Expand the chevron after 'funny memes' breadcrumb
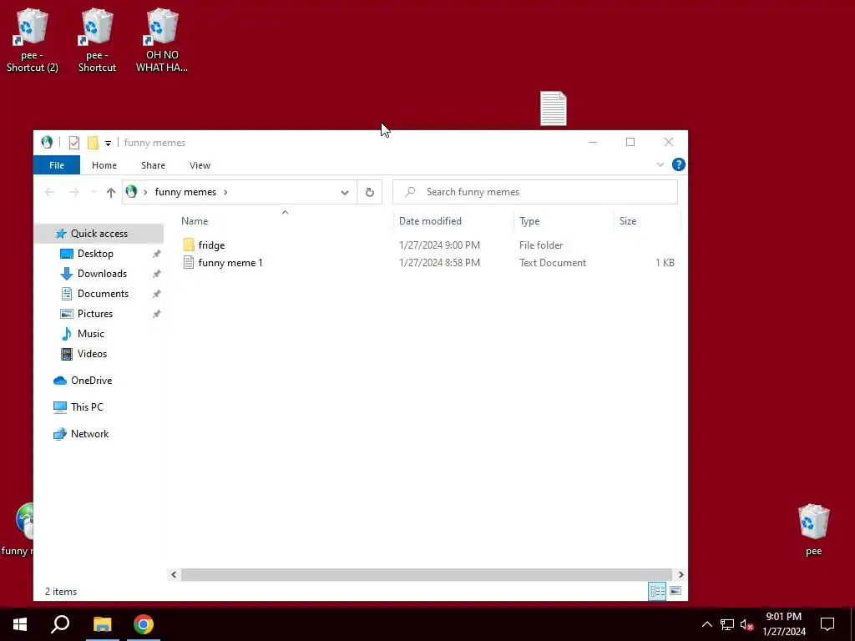 (x=225, y=192)
